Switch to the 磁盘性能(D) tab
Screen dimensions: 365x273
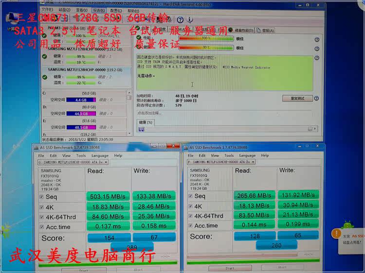[x=241, y=30]
